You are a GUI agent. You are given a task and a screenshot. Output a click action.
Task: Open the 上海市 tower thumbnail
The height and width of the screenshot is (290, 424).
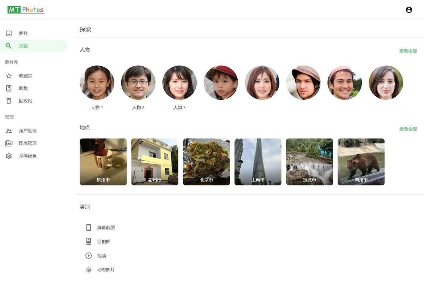(x=258, y=162)
